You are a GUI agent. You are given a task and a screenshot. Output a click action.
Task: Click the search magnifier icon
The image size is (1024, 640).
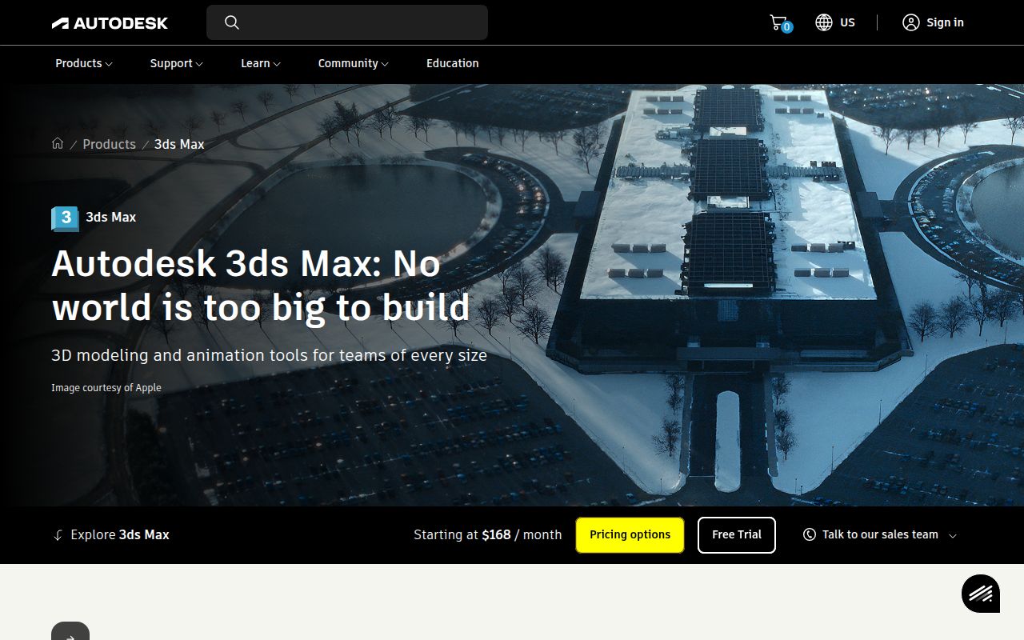pos(232,22)
